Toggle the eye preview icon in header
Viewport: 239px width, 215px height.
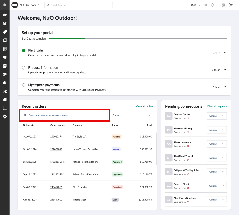[206, 5]
